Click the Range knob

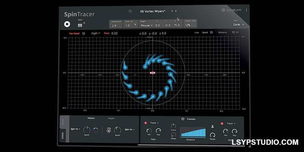212,135
